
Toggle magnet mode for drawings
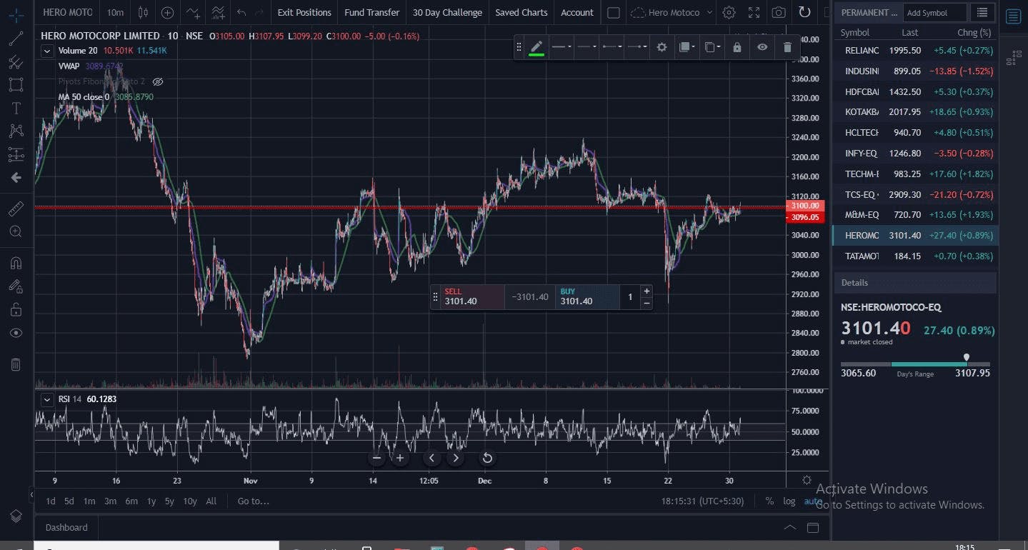[16, 263]
